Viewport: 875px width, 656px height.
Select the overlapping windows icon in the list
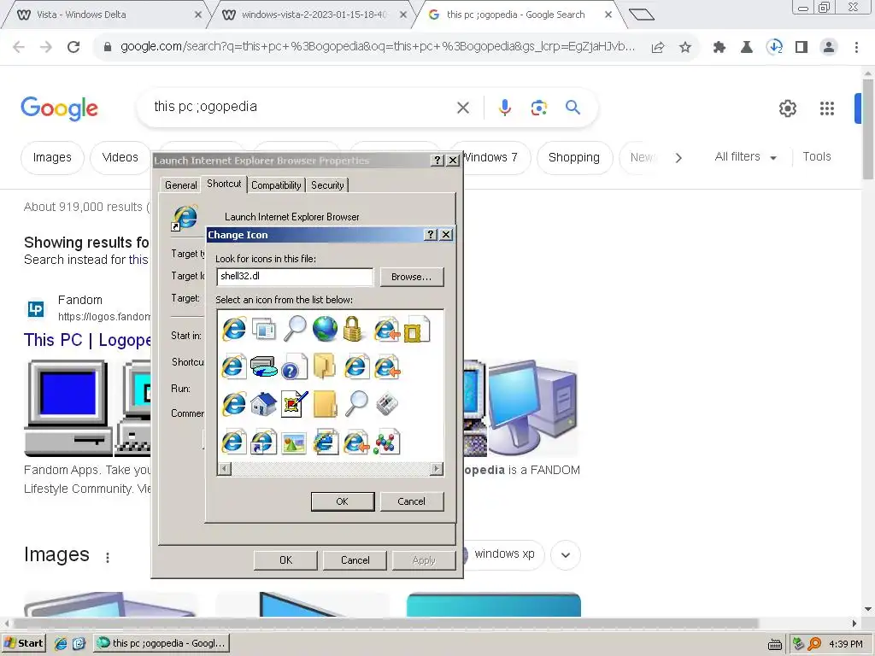(264, 329)
